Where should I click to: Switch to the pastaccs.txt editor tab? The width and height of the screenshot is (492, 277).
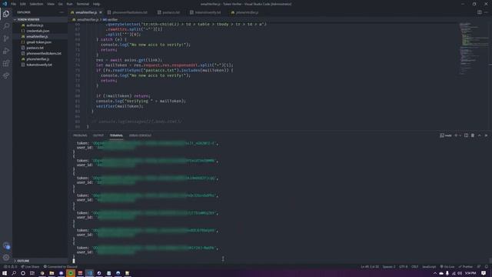pos(171,12)
